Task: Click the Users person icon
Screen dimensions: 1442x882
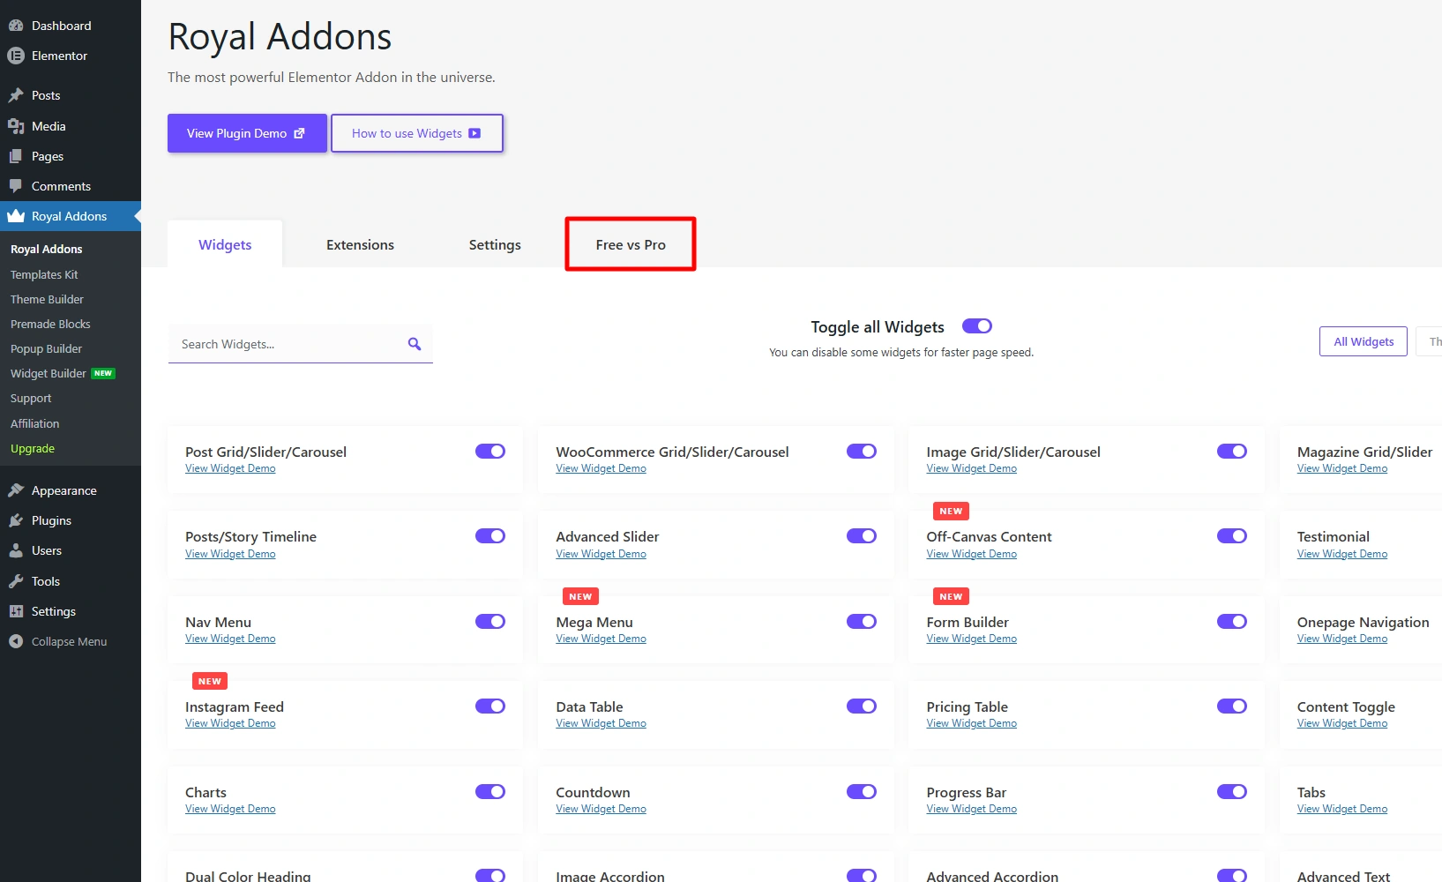Action: (x=16, y=550)
